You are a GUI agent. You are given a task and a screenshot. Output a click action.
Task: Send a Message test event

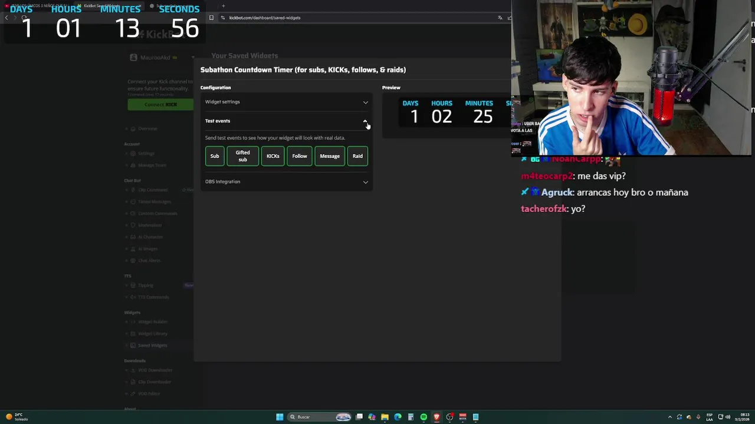(x=330, y=156)
